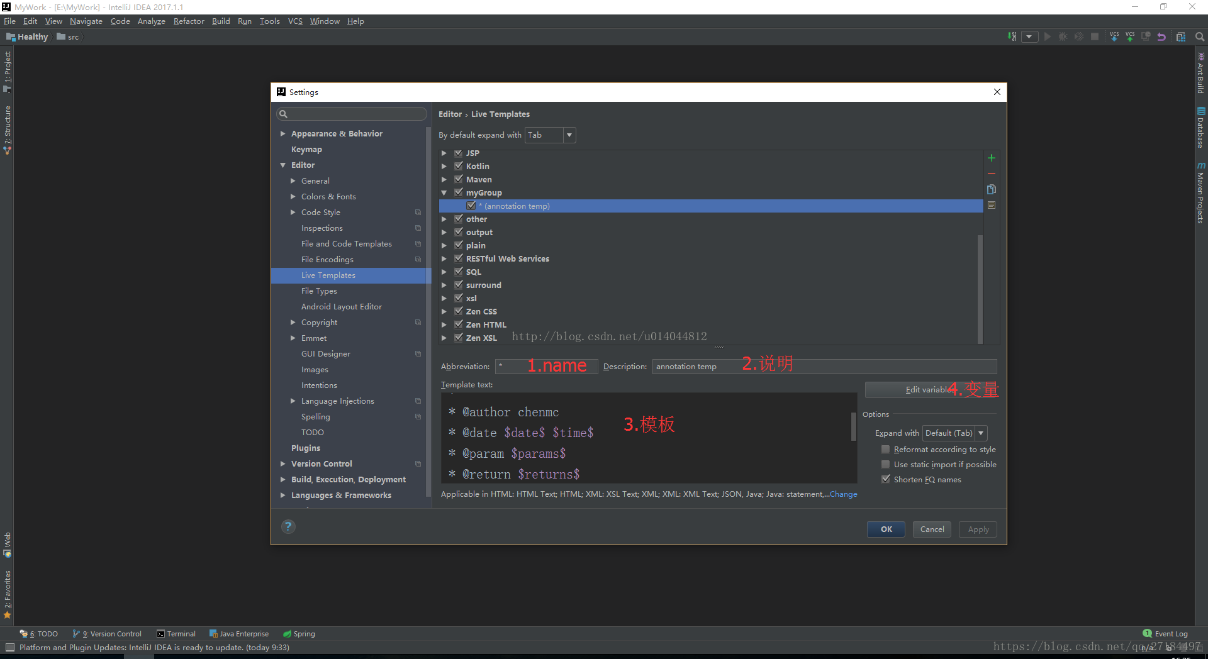
Task: Toggle the myGroup checkbox
Action: click(459, 192)
